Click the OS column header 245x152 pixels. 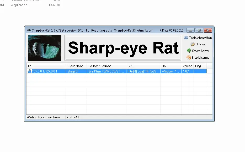tap(171, 66)
